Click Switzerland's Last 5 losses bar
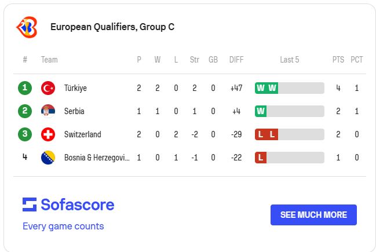Screen dimensions: 376x252 [x=289, y=134]
